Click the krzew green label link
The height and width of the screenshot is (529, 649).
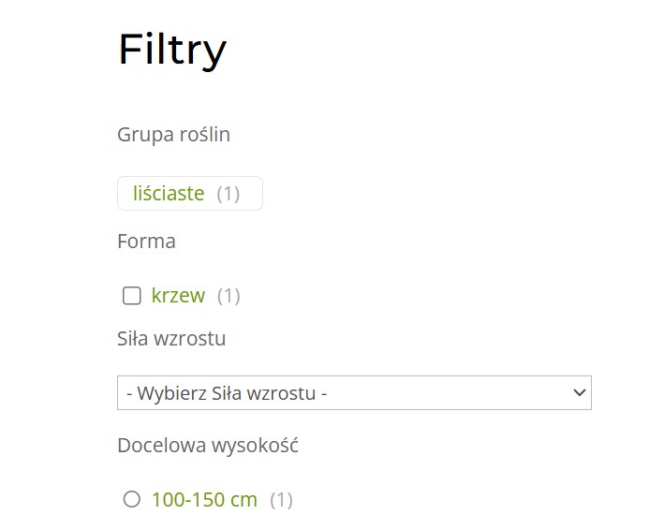pos(178,296)
